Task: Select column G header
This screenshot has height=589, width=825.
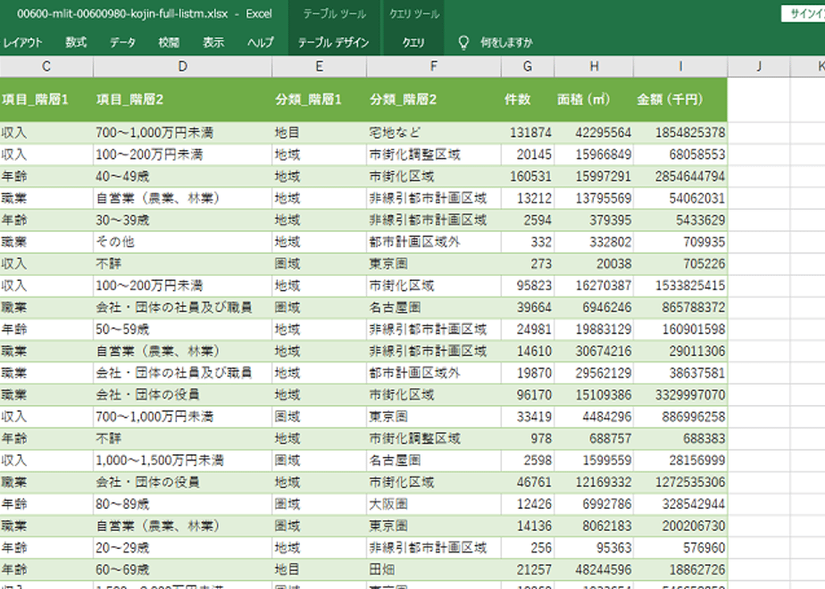Action: point(528,66)
